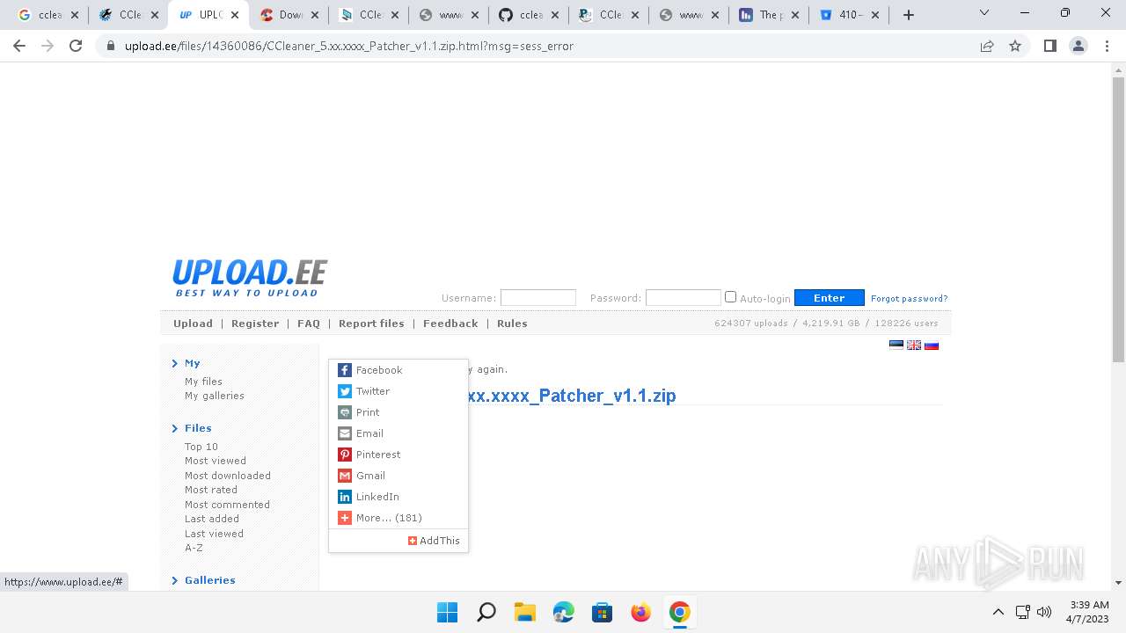Expand the Files sidebar section
Viewport: 1126px width, 633px height.
(192, 428)
